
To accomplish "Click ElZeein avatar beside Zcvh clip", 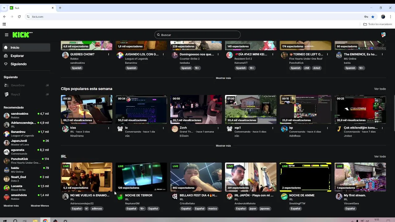I will [175, 129].
